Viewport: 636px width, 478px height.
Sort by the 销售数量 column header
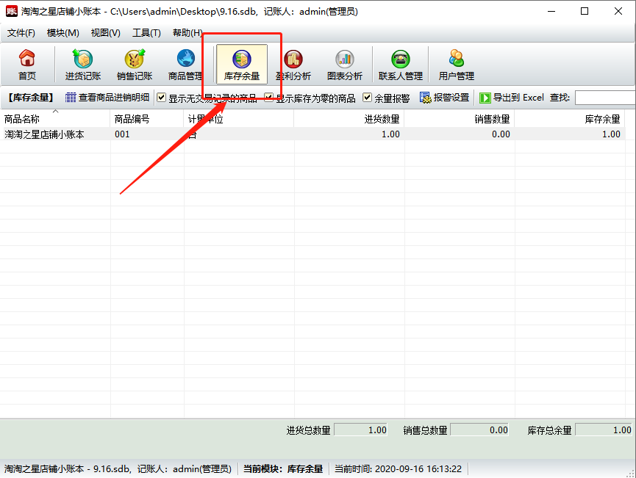point(459,119)
